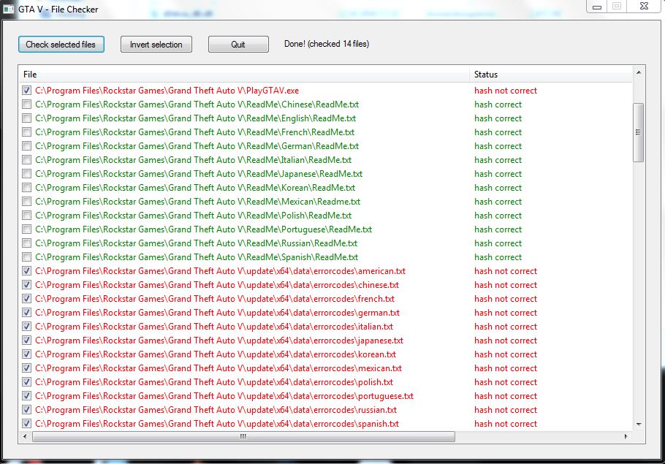665x464 pixels.
Task: Click the vertical scrollbar down arrow
Action: [639, 424]
